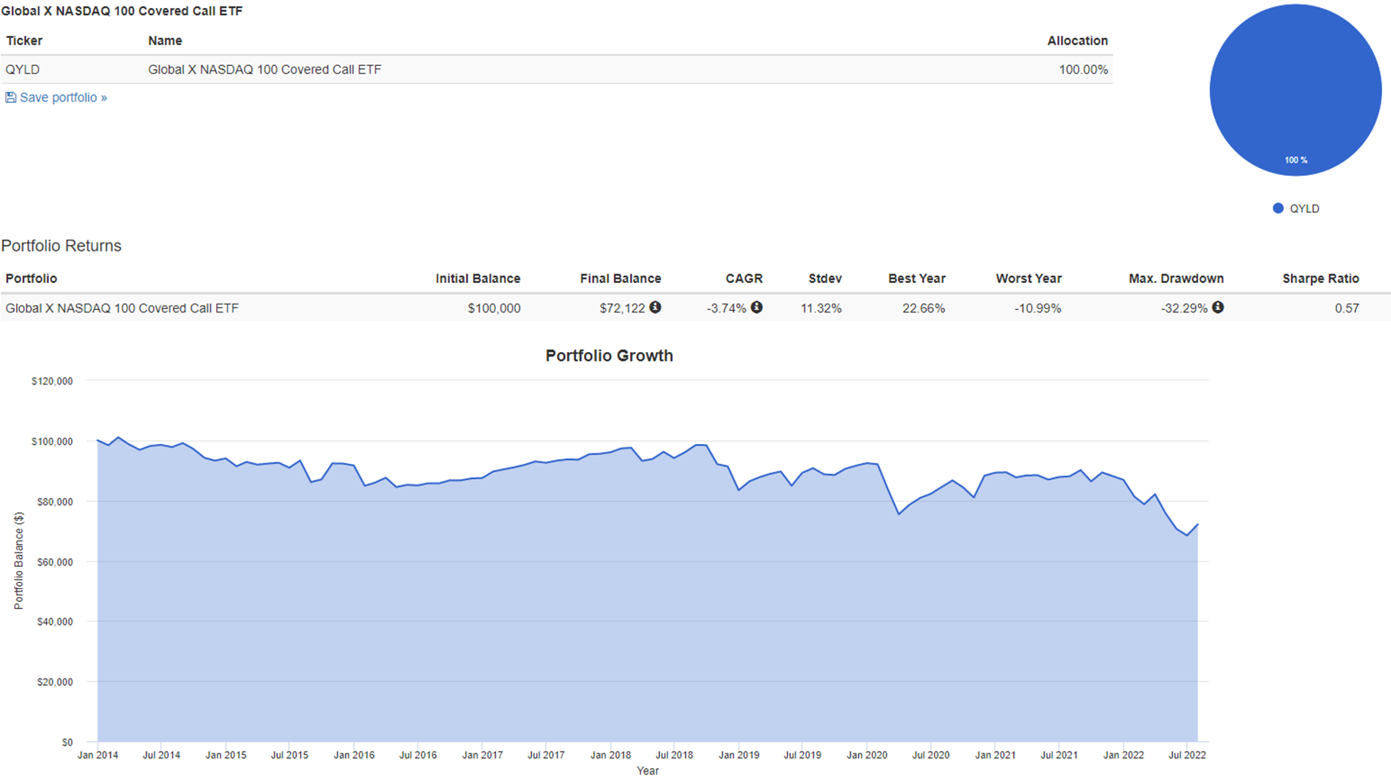Click the Initial Balance column header
Screen dimensions: 1391x781
[x=478, y=278]
